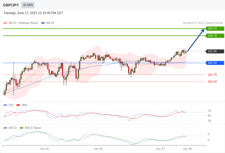Toggle the green MACD Signal legend marker

click(21, 128)
